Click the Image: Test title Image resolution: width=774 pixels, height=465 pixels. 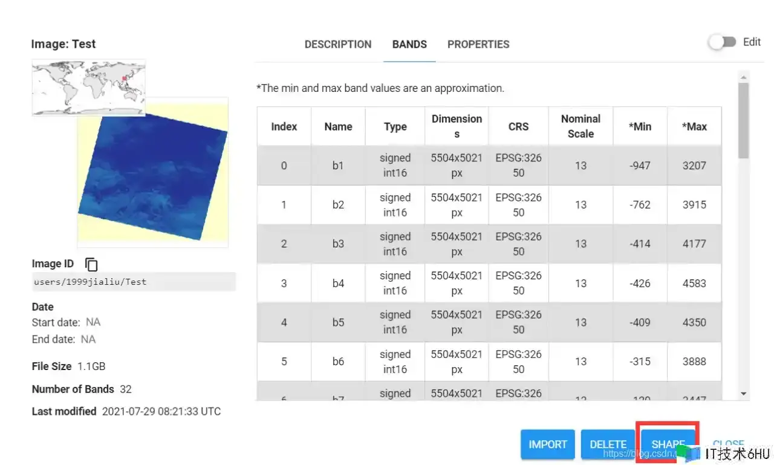click(x=63, y=44)
